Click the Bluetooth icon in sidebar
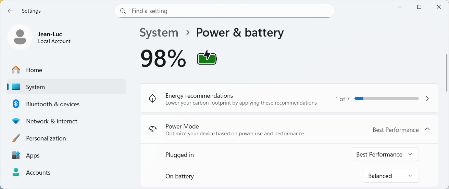 [x=16, y=104]
